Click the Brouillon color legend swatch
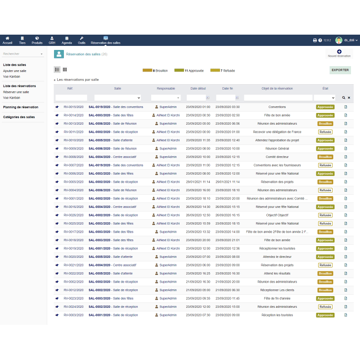The width and height of the screenshot is (360, 360). tap(147, 70)
